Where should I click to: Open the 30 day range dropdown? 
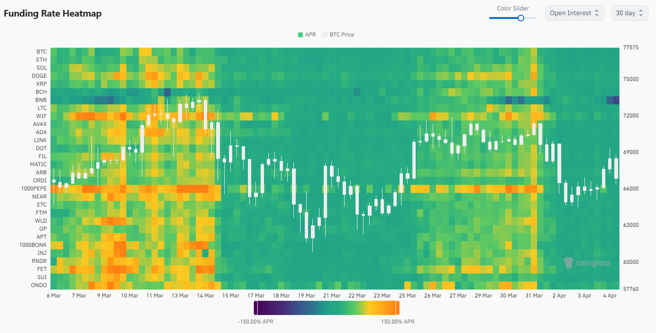click(x=630, y=13)
